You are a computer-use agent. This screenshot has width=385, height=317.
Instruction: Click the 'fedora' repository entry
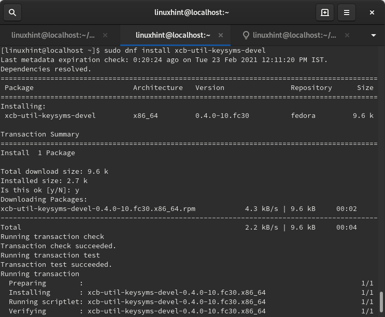pos(303,115)
